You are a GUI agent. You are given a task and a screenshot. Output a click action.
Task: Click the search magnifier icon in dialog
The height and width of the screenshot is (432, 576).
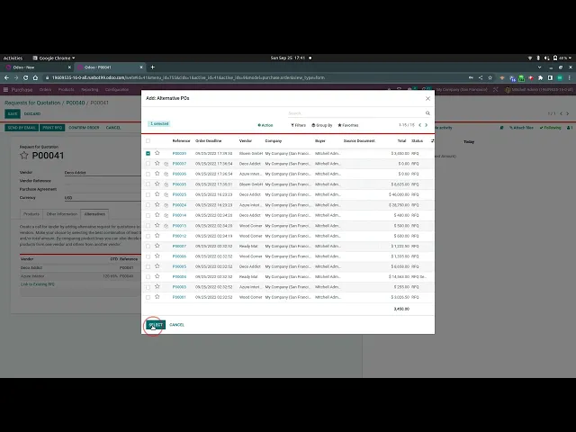pyautogui.click(x=427, y=113)
